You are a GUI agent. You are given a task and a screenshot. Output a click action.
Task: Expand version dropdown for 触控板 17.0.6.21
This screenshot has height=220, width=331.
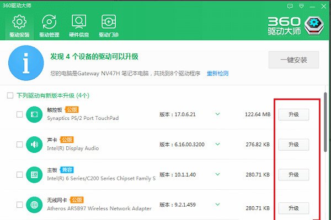217,114
